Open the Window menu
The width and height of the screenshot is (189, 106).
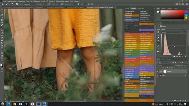(x=71, y=1)
